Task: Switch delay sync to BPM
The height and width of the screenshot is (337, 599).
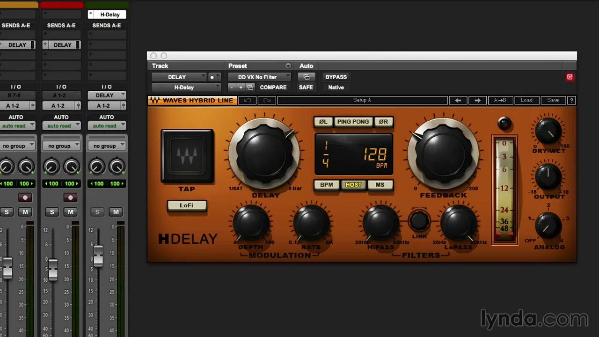Action: [x=327, y=185]
